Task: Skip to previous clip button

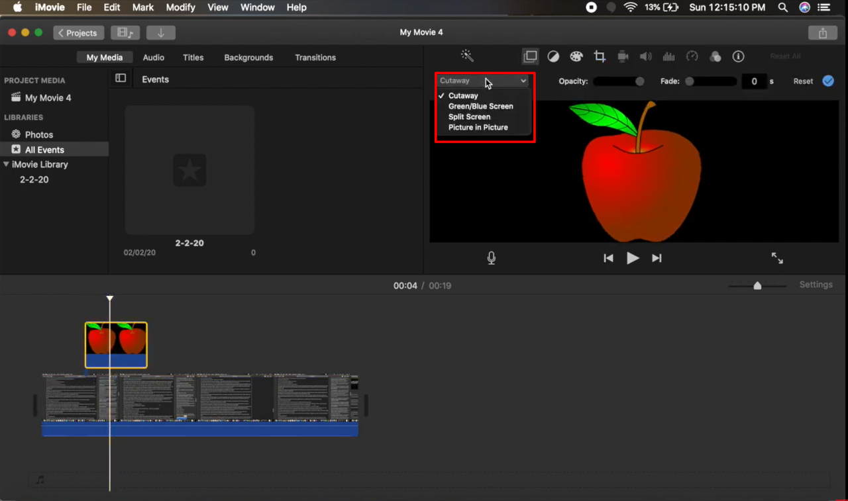Action: point(608,258)
